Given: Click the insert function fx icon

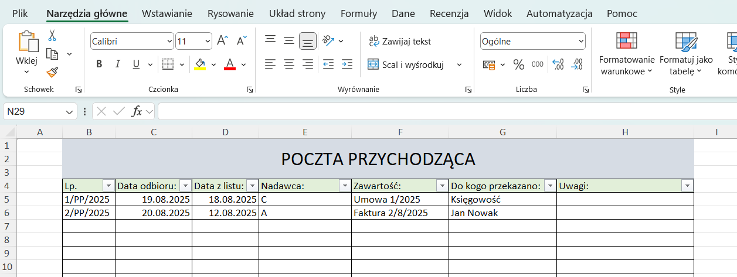Looking at the screenshot, I should point(137,111).
